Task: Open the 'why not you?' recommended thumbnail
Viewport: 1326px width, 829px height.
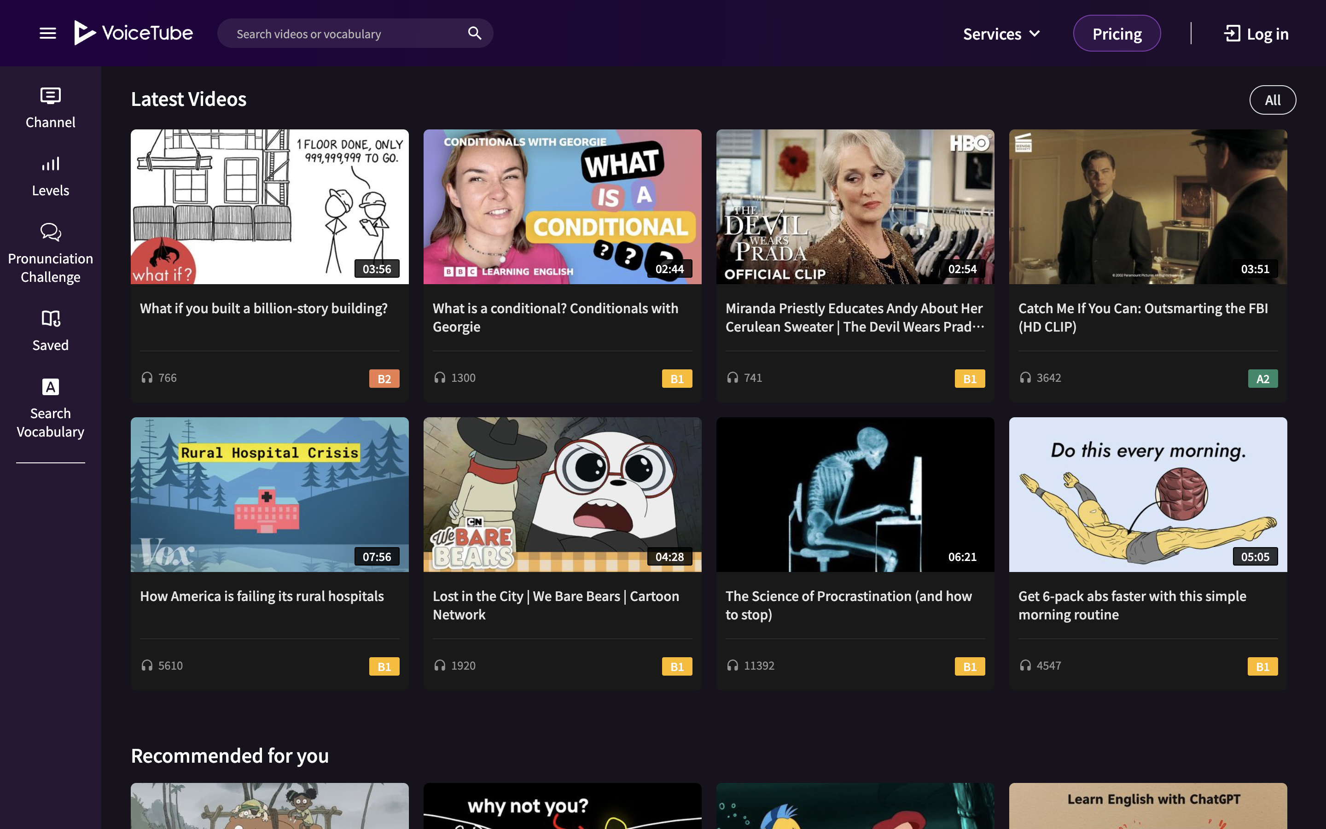Action: tap(562, 806)
